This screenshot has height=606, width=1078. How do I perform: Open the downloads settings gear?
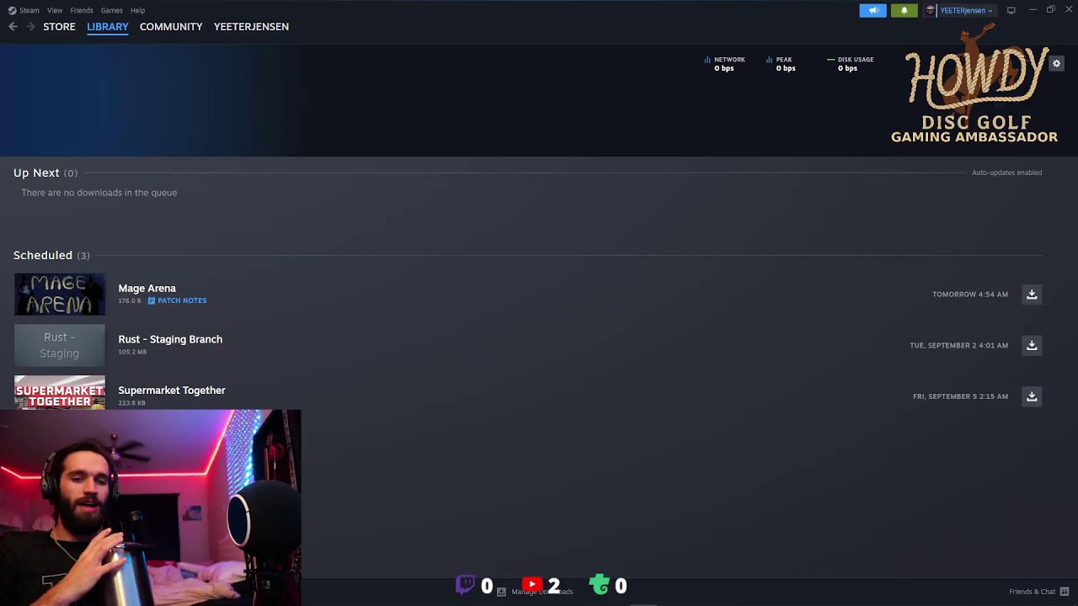click(1057, 64)
